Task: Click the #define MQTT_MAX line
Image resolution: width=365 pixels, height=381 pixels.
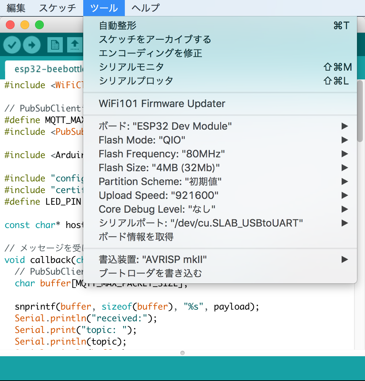Action: pos(44,120)
